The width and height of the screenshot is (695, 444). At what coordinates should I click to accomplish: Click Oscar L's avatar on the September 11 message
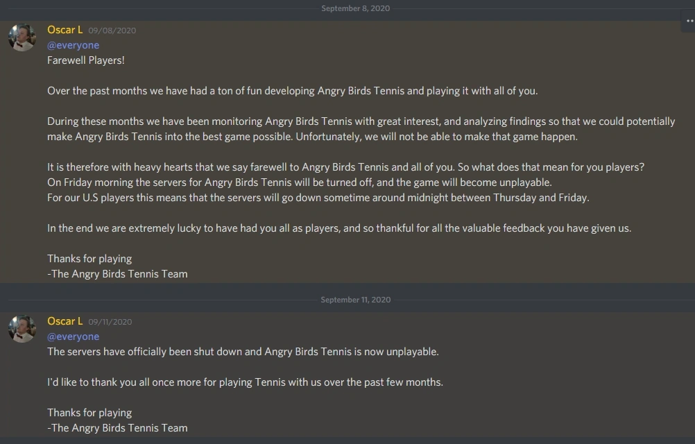22,329
